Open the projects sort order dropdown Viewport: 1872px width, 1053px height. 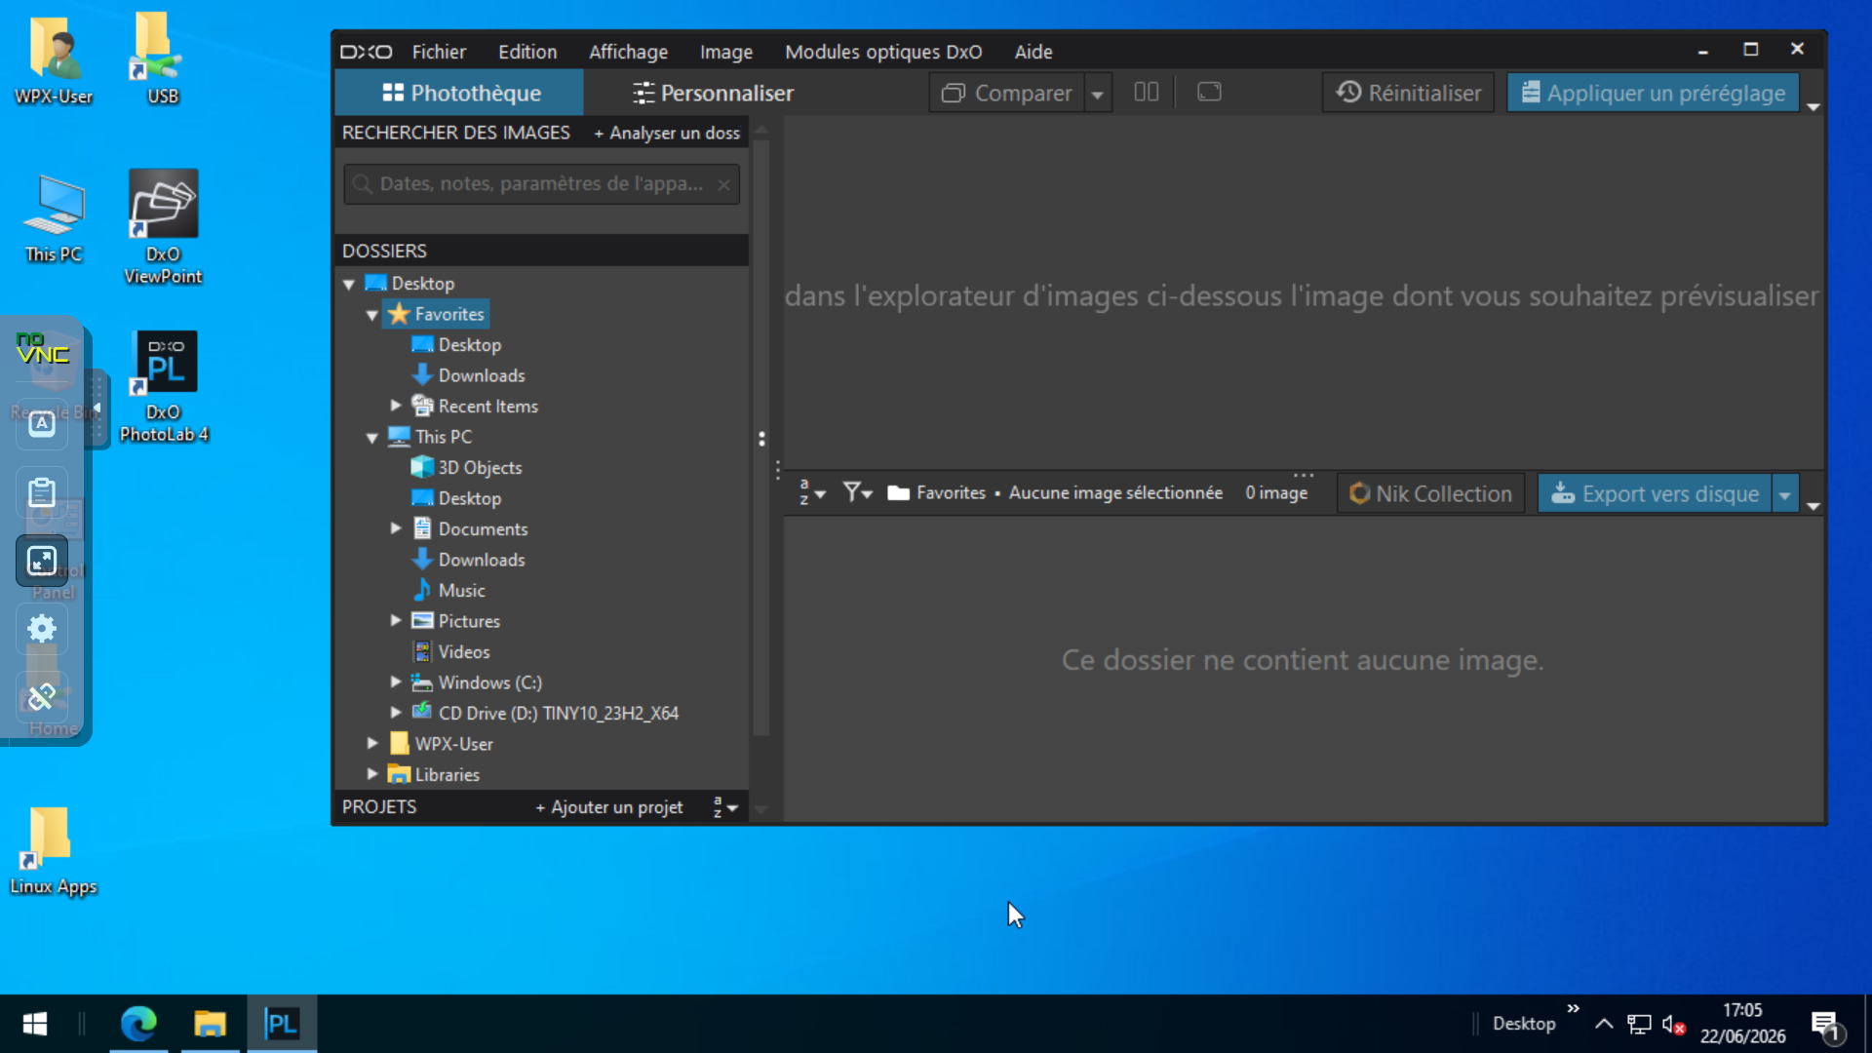(x=725, y=807)
